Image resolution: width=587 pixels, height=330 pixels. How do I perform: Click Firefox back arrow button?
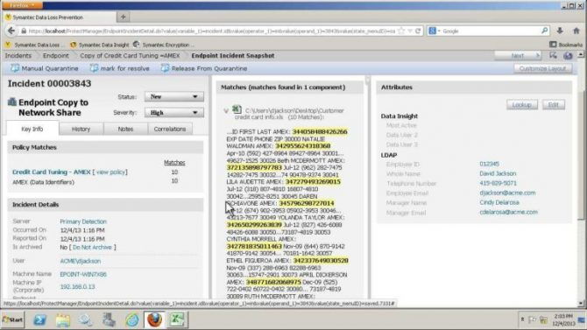(x=11, y=31)
